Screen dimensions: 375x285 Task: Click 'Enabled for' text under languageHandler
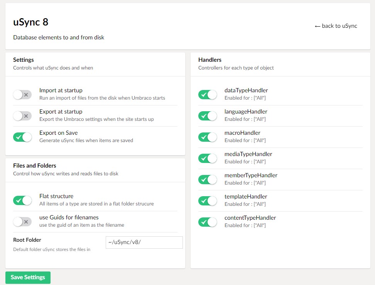(245, 119)
